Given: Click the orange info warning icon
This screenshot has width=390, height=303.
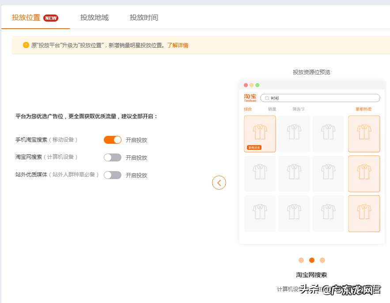Looking at the screenshot, I should click(26, 45).
